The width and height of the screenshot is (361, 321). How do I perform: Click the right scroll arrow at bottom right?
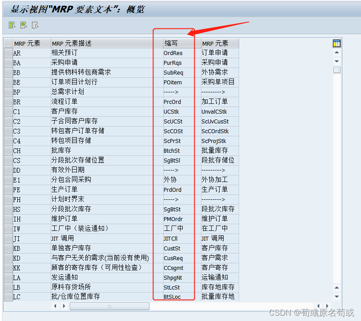(x=328, y=306)
